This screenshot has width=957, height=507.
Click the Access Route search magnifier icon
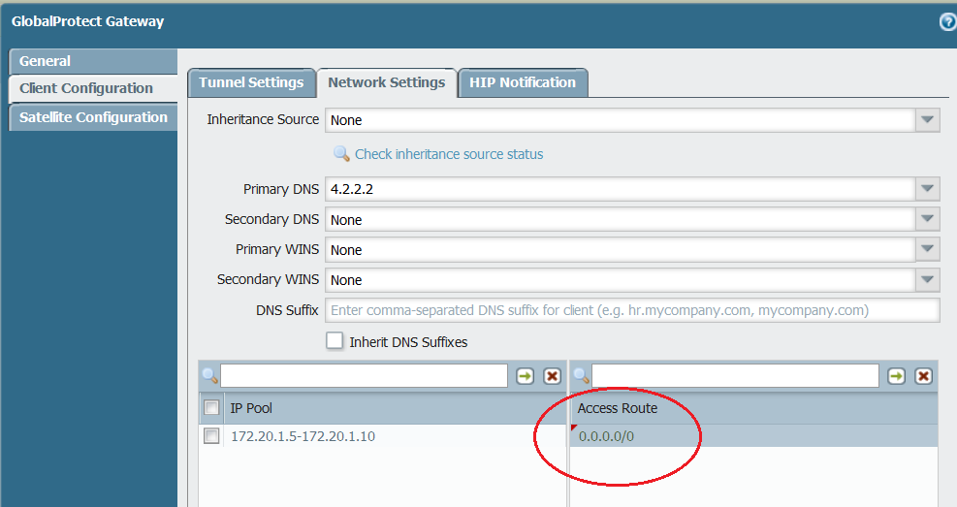[582, 376]
